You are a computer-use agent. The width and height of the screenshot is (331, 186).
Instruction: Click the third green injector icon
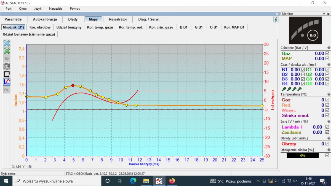coord(294,89)
